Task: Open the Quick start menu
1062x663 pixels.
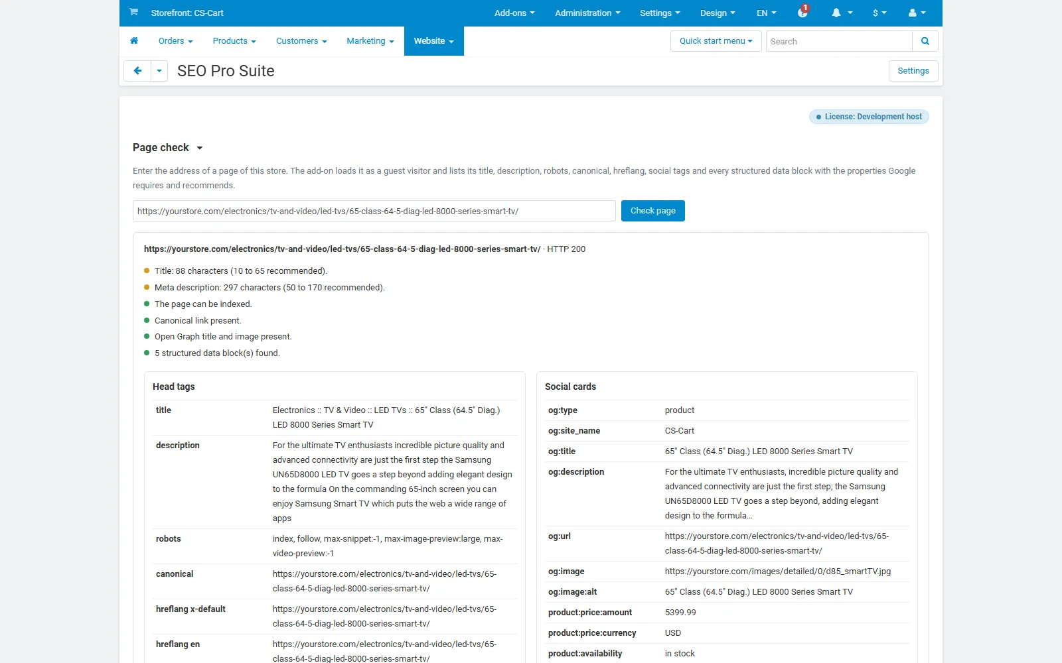Action: pos(716,41)
